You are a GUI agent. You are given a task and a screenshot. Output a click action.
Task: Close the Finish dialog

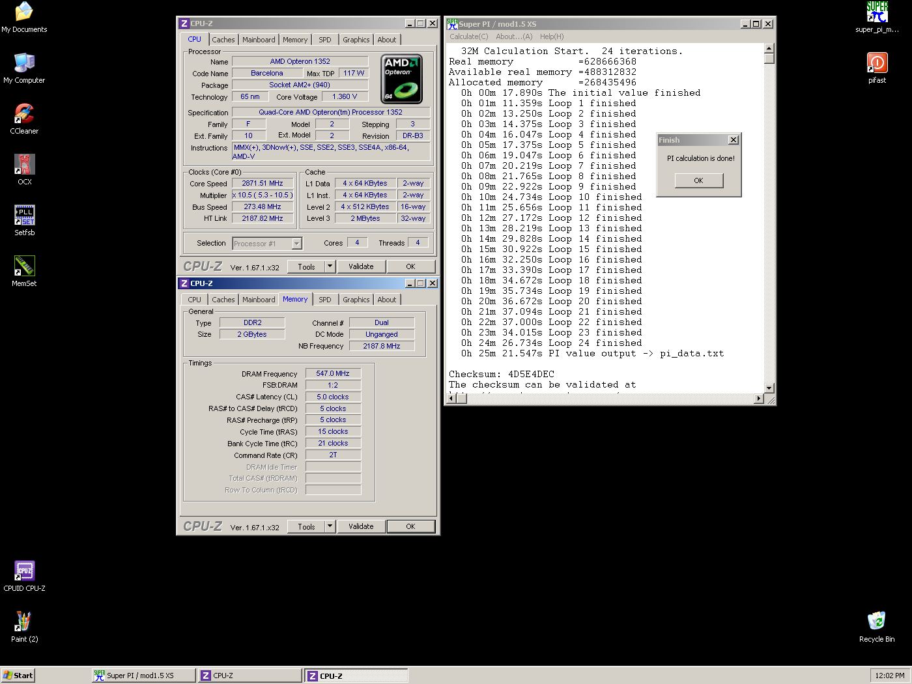733,140
